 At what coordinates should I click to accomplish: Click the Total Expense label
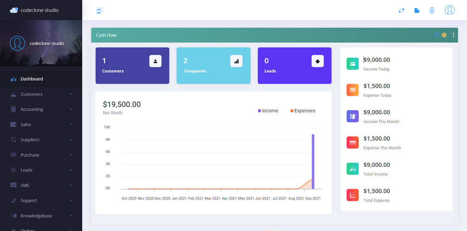tap(376, 200)
